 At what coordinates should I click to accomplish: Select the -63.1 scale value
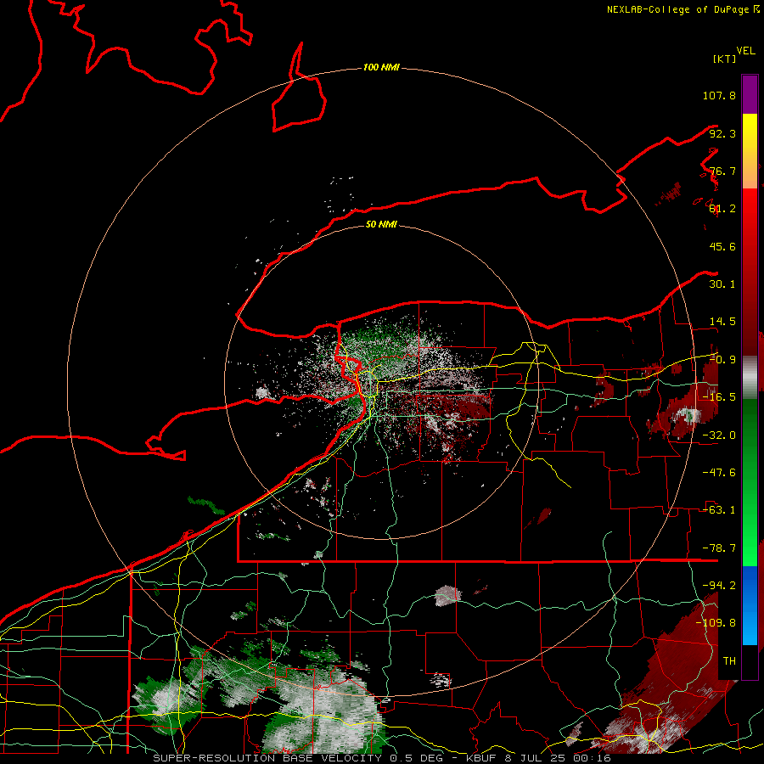point(719,510)
